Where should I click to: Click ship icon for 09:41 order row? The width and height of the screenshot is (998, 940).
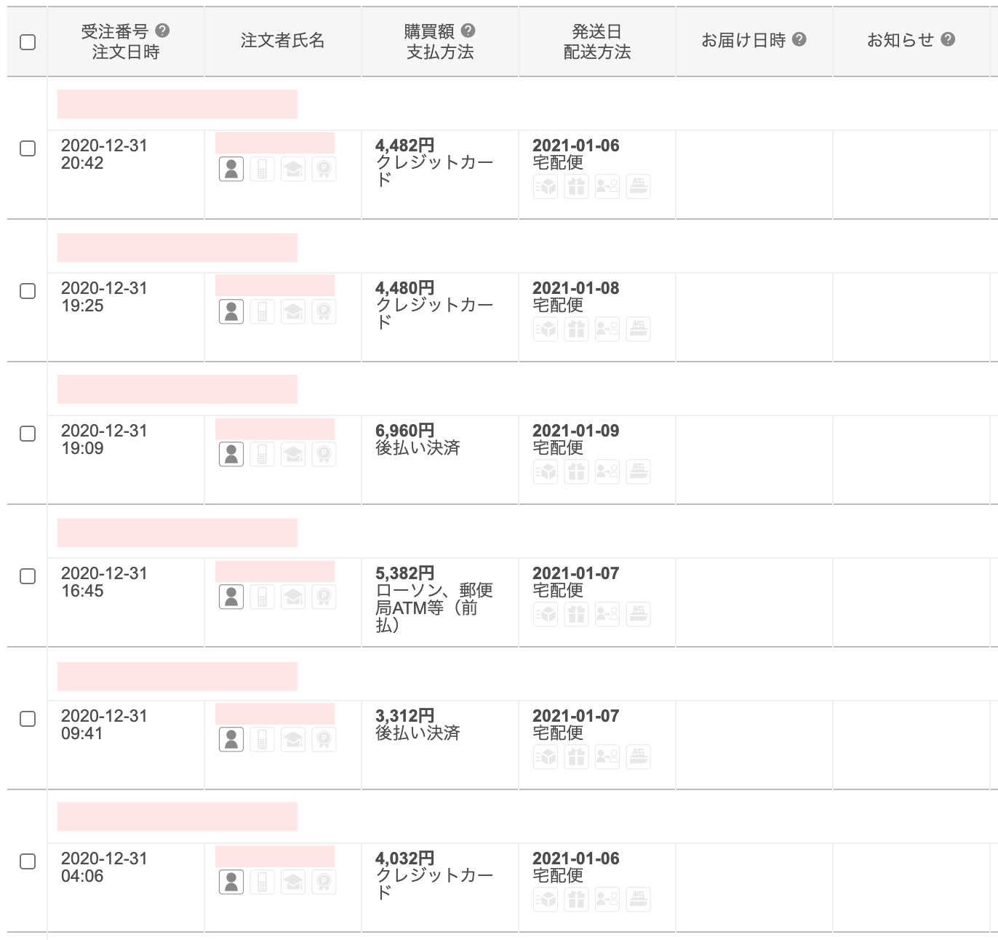638,757
